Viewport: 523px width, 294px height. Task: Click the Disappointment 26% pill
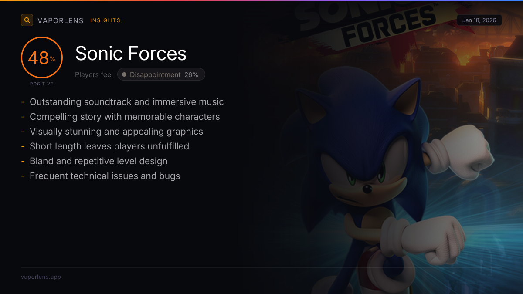[161, 74]
